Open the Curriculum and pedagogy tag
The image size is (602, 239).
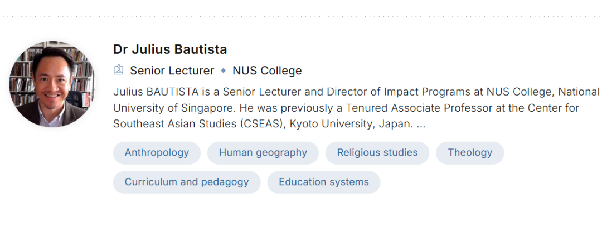click(187, 182)
